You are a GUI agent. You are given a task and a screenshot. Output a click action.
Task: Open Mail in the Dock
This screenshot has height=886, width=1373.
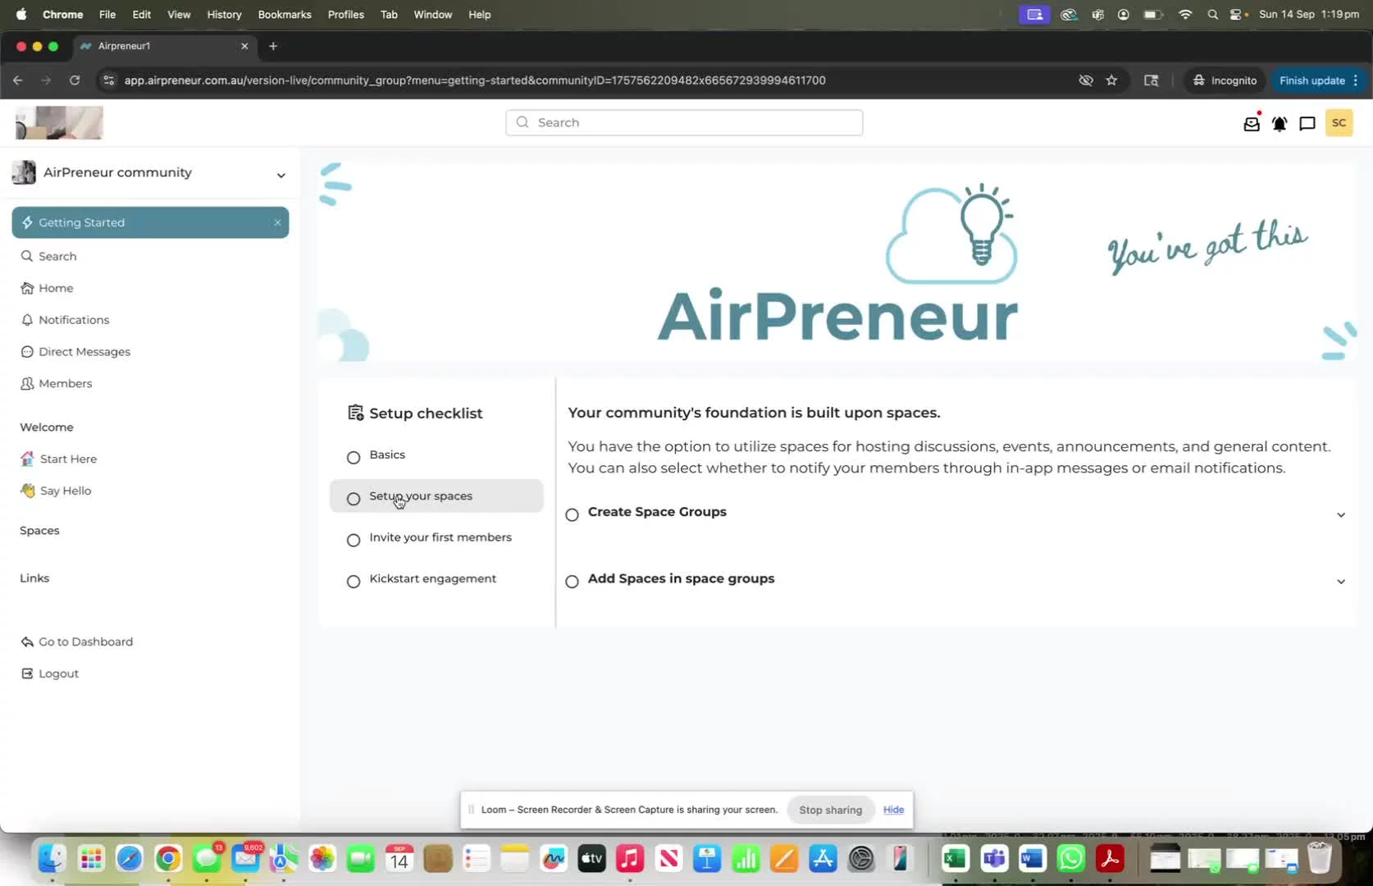[x=245, y=859]
